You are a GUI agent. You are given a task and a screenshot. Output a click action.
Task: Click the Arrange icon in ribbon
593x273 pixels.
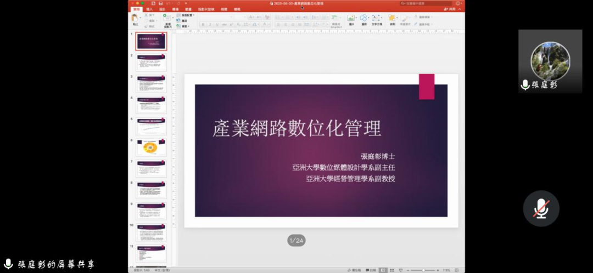(392, 18)
